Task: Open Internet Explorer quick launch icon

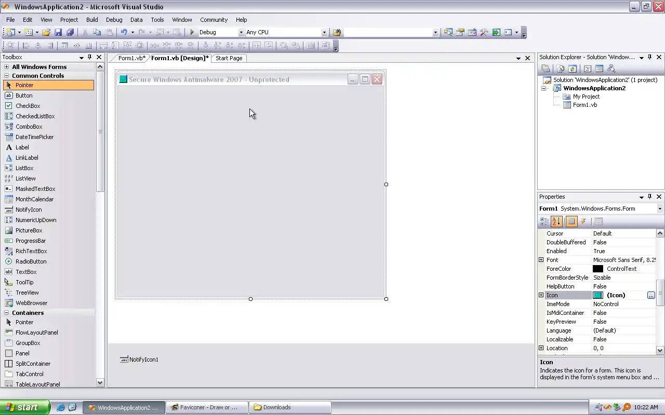Action: tap(61, 407)
